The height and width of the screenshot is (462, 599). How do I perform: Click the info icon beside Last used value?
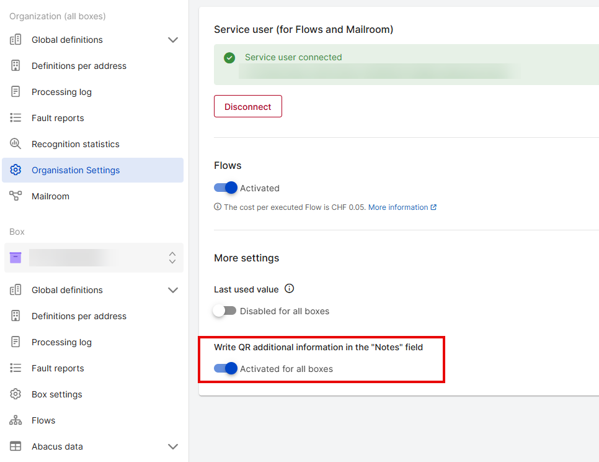click(x=289, y=288)
